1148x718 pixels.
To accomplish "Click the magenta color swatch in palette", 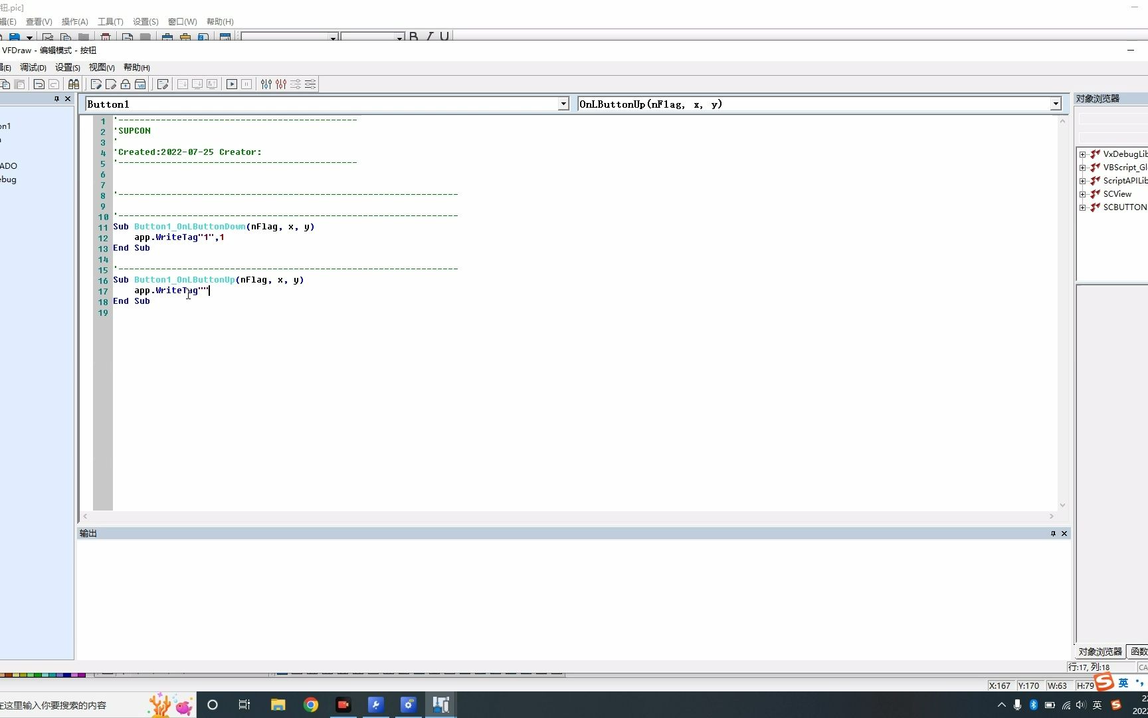I will [x=82, y=675].
